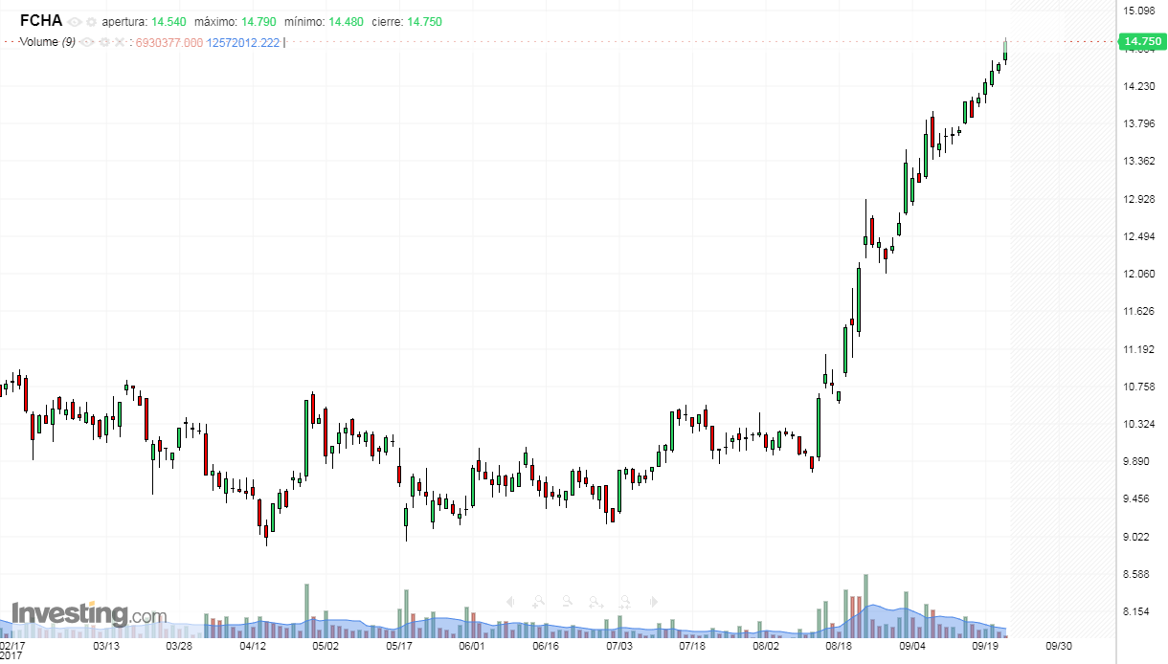Zoom in using the magnifier plus icon
This screenshot has height=664, width=1168.
click(x=539, y=602)
